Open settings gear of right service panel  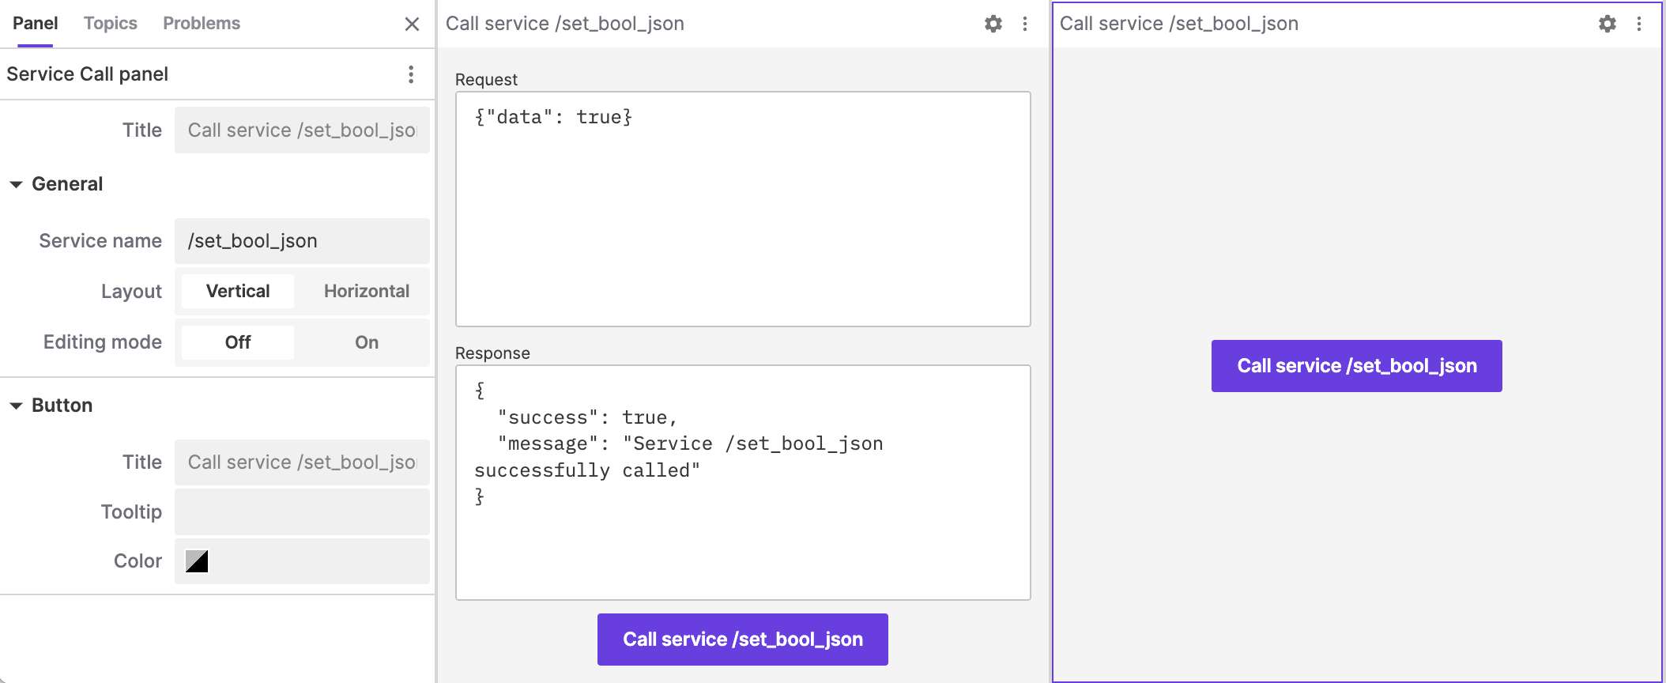[1607, 24]
